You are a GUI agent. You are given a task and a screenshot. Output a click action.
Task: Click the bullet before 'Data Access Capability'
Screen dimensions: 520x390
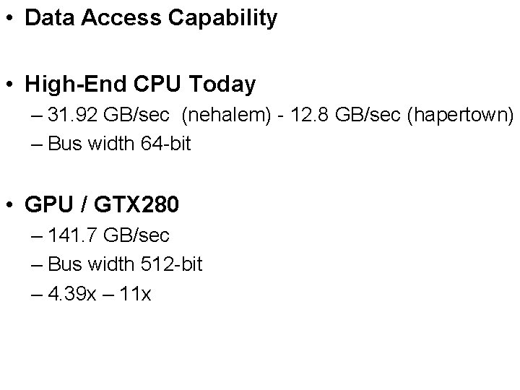[x=9, y=18]
